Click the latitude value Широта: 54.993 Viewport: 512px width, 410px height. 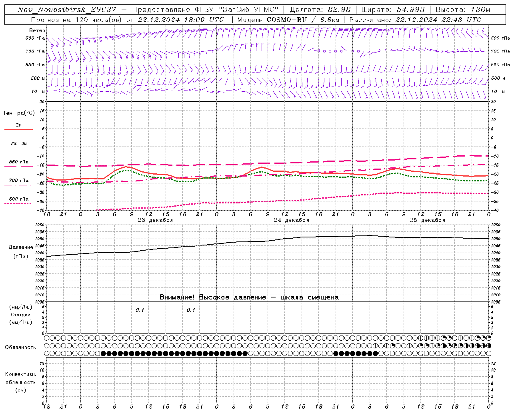(x=393, y=10)
